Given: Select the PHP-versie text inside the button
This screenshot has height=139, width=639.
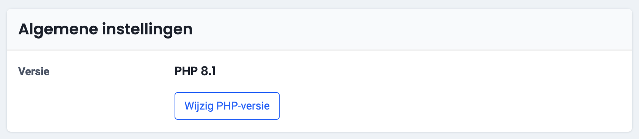Looking at the screenshot, I should pyautogui.click(x=243, y=106).
